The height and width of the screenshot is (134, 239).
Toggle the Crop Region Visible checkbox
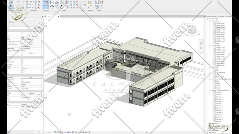coord(22,62)
